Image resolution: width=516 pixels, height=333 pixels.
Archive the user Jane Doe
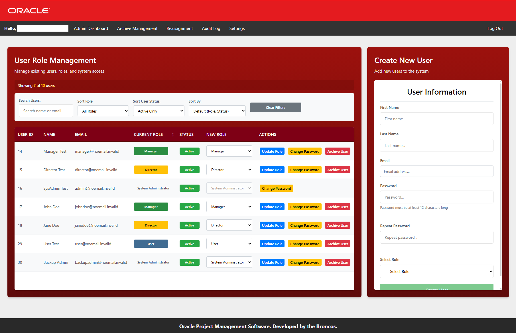pos(338,225)
